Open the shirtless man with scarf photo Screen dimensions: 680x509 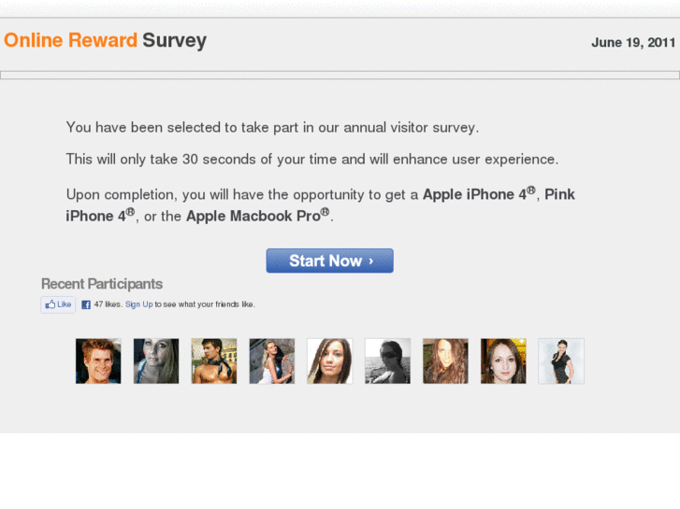coord(214,361)
